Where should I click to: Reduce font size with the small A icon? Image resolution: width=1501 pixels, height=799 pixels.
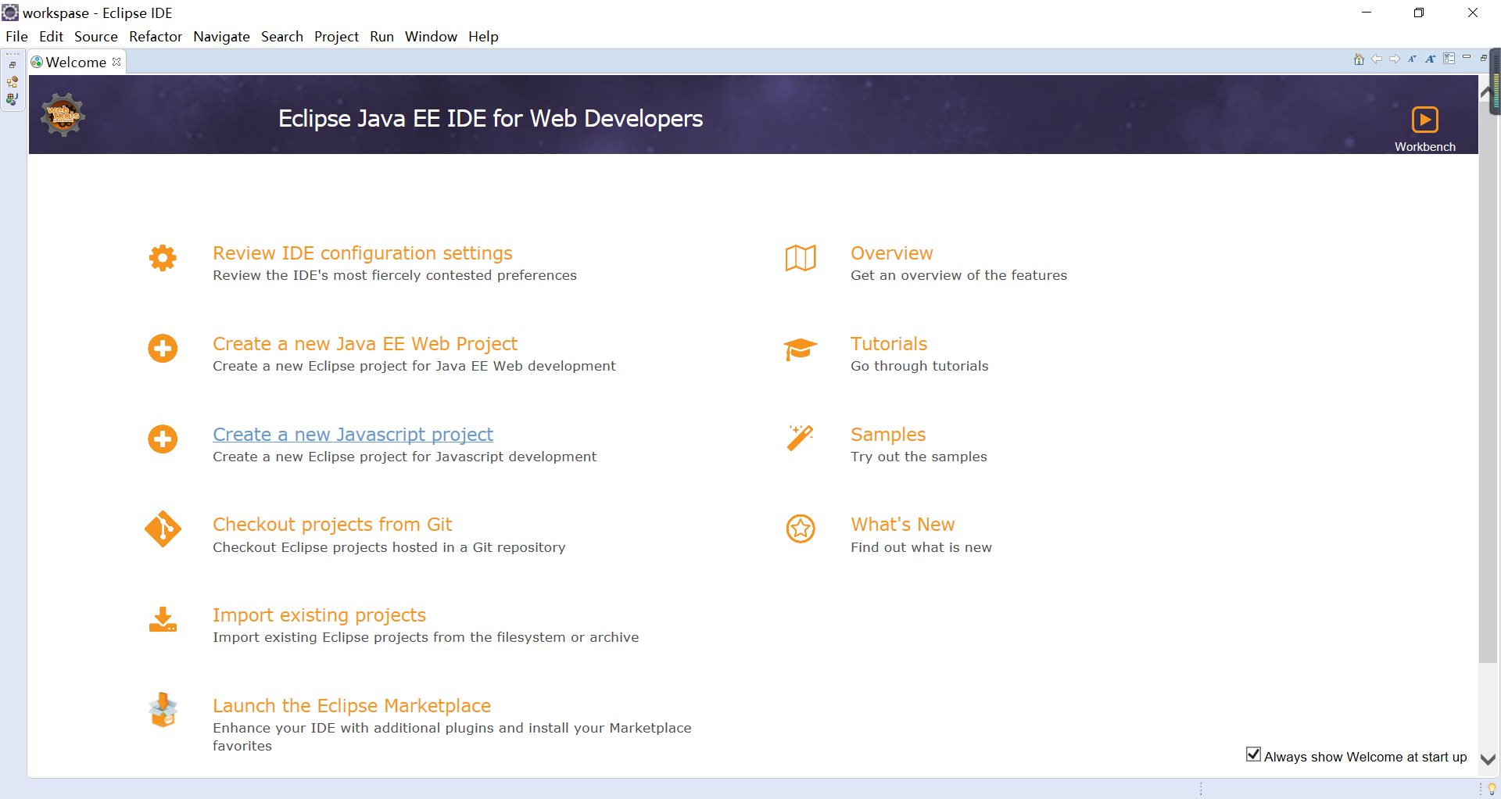pos(1413,59)
